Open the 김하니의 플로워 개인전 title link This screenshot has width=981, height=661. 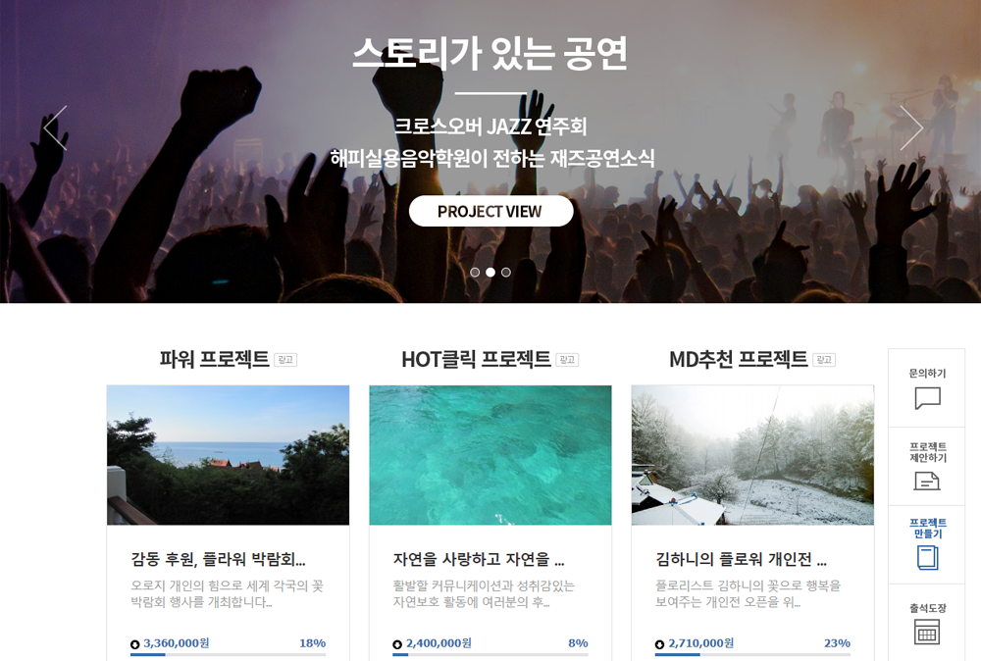(x=742, y=558)
